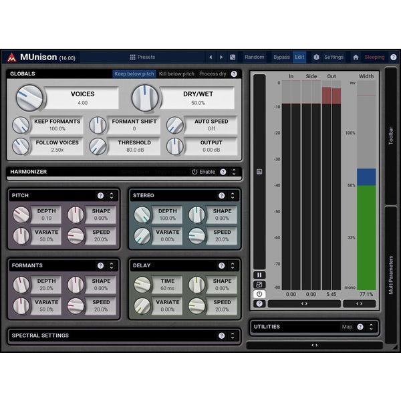Click the Width meter collapse arrows
The width and height of the screenshot is (401, 401).
point(360,303)
